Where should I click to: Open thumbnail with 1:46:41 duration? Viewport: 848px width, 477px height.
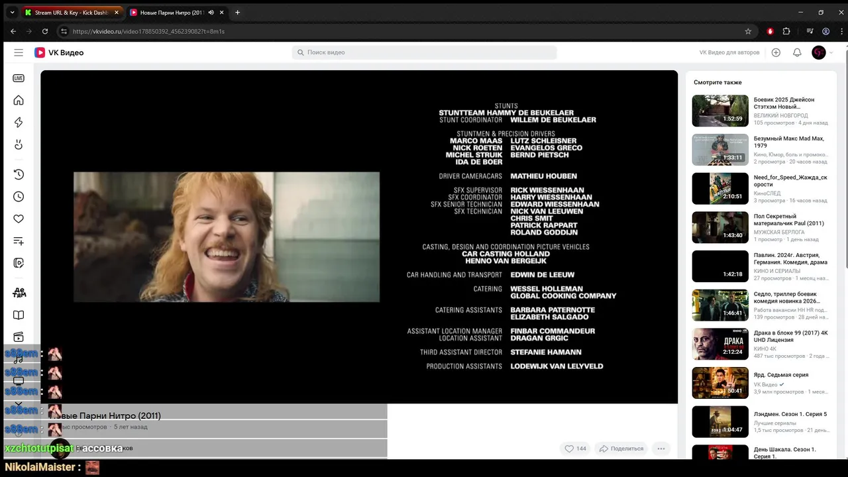coord(720,305)
